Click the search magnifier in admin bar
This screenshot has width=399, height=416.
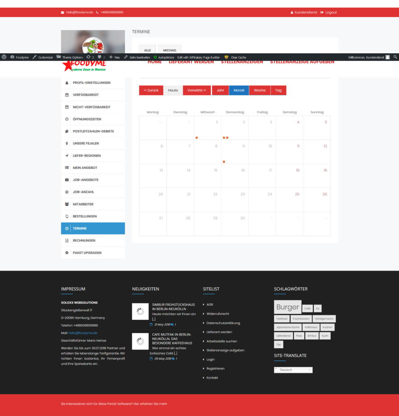tap(395, 57)
